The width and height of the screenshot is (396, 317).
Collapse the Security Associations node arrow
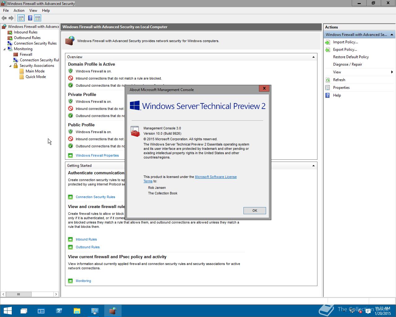coord(10,66)
